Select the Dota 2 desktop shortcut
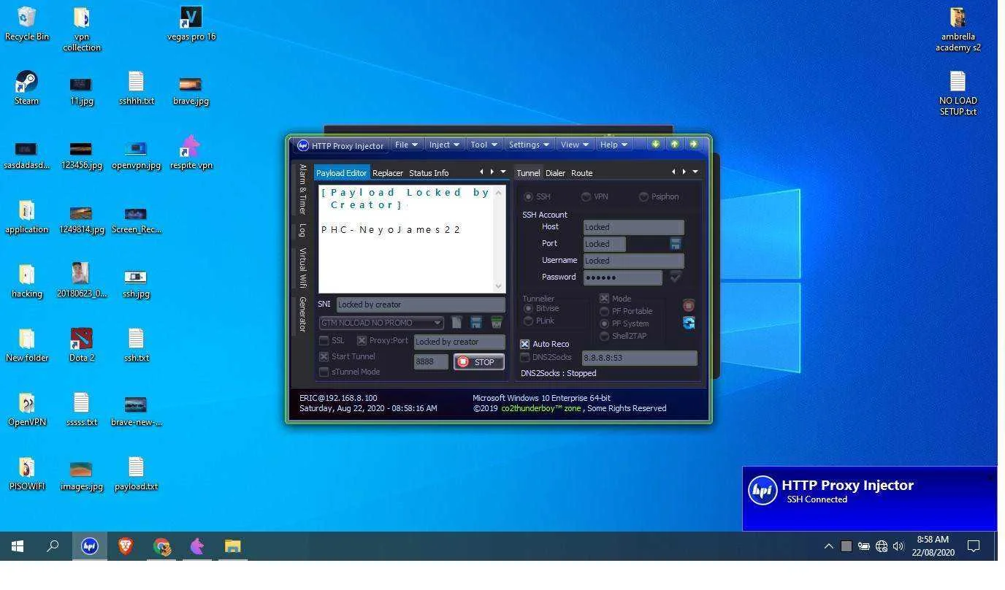The image size is (1005, 590). pyautogui.click(x=81, y=345)
